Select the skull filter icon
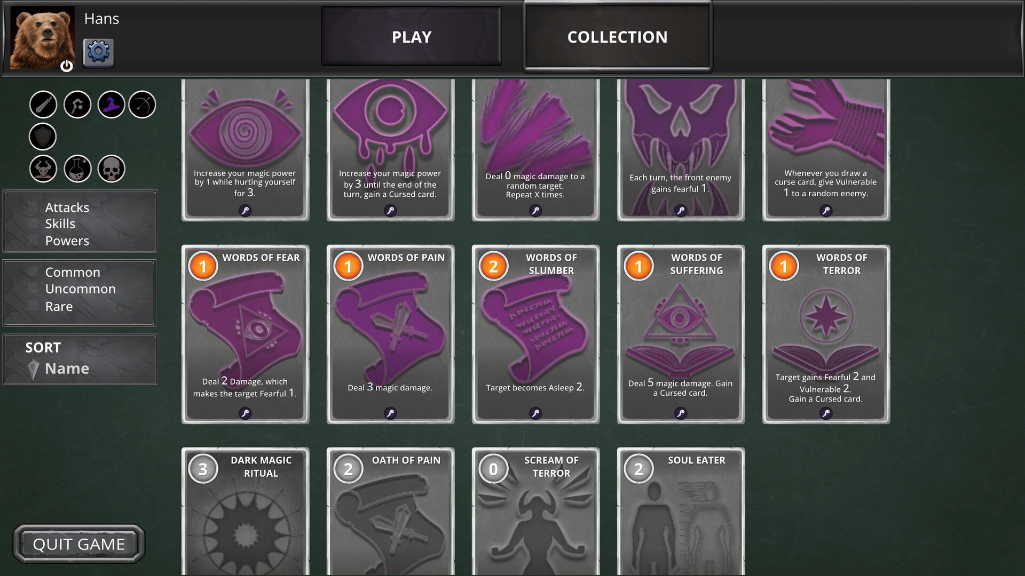 click(111, 169)
